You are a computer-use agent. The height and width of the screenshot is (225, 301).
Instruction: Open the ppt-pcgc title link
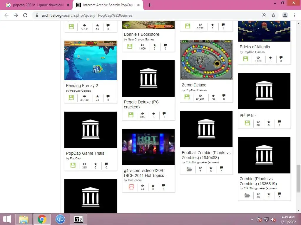tap(248, 115)
